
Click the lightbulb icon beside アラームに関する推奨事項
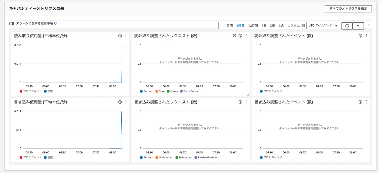55,24
